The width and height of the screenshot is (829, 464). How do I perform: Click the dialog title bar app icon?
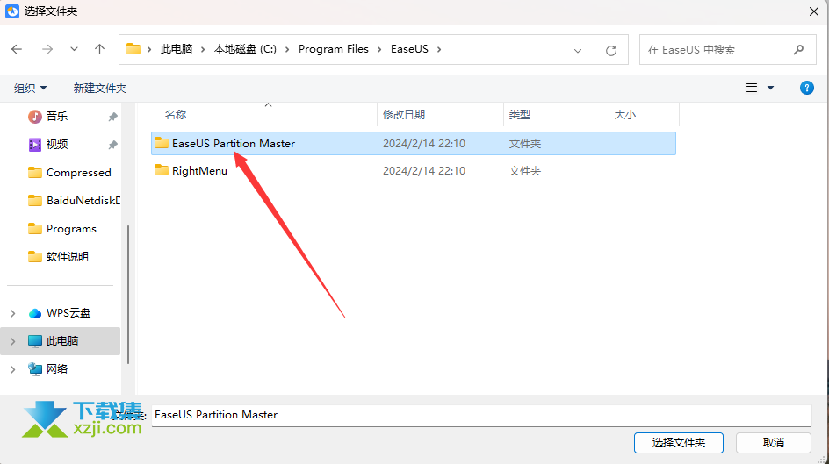(12, 11)
